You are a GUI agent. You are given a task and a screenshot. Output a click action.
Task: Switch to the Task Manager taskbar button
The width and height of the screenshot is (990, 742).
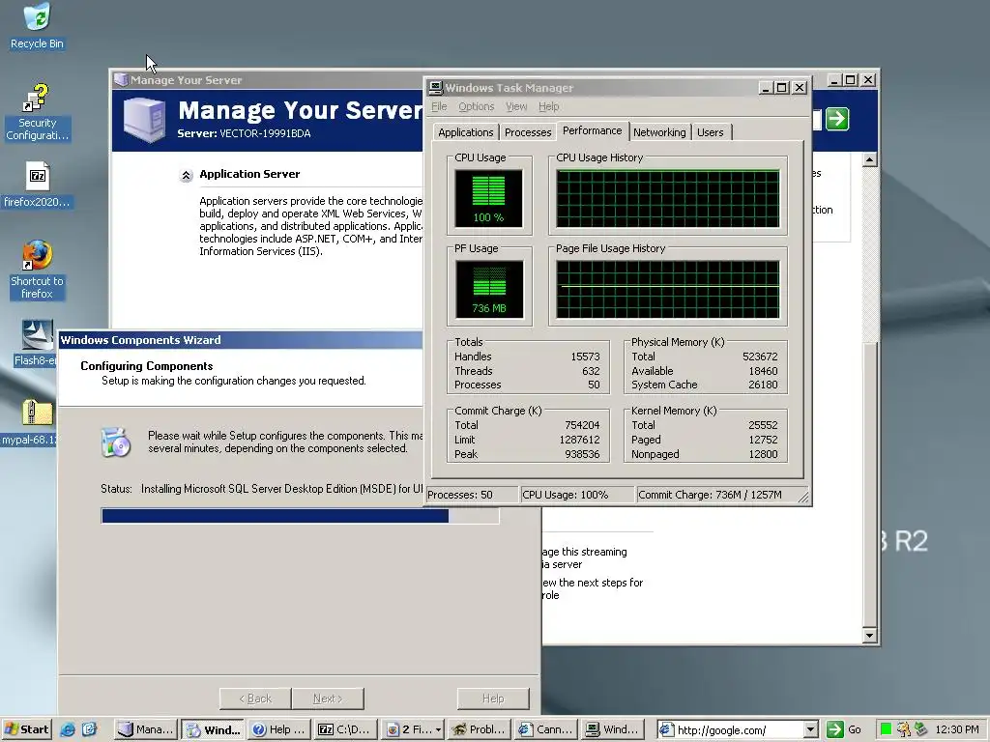[x=614, y=729]
